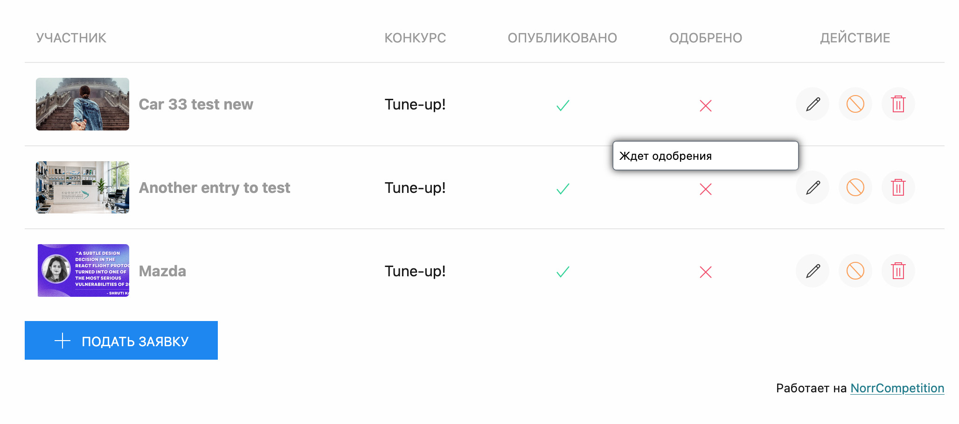Click the ПОДАТЬ ЗАЯВКУ button
Image resolution: width=959 pixels, height=424 pixels.
click(x=121, y=340)
